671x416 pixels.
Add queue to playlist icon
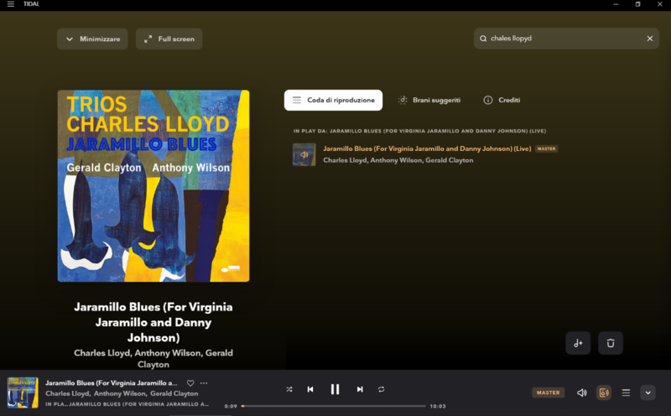point(578,343)
